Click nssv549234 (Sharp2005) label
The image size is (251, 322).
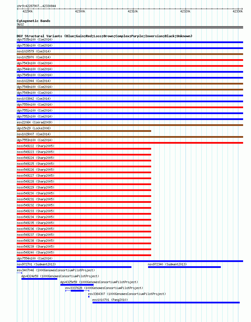pos(36,217)
